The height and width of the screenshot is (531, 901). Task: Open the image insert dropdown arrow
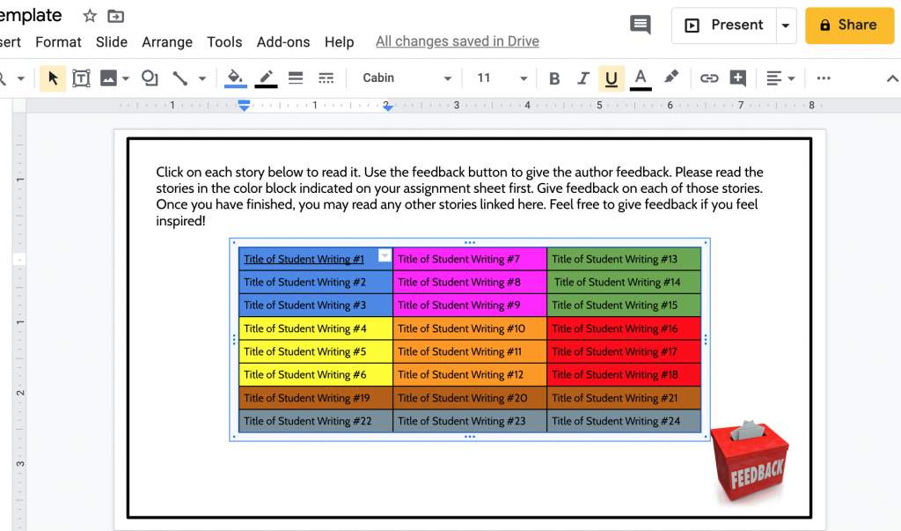pos(126,78)
